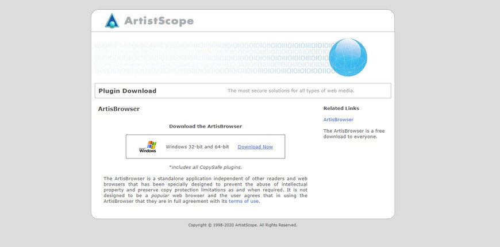
Task: Click the Related Links heading
Action: point(341,109)
